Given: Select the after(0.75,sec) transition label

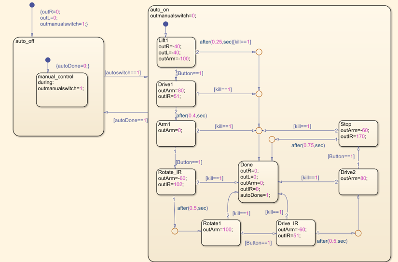Looking at the screenshot, I should [x=308, y=145].
